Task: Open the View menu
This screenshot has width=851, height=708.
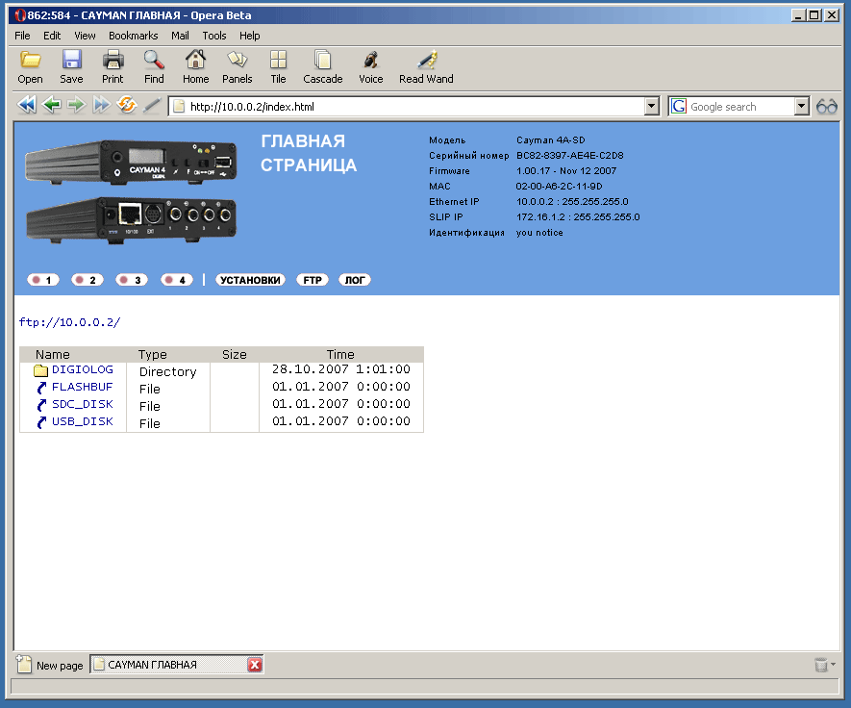Action: tap(85, 36)
